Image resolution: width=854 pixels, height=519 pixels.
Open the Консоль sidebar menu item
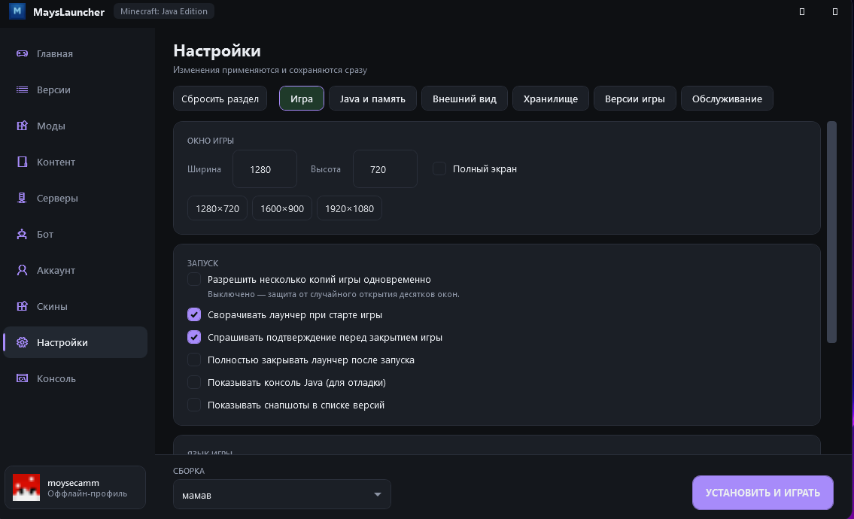[75, 378]
